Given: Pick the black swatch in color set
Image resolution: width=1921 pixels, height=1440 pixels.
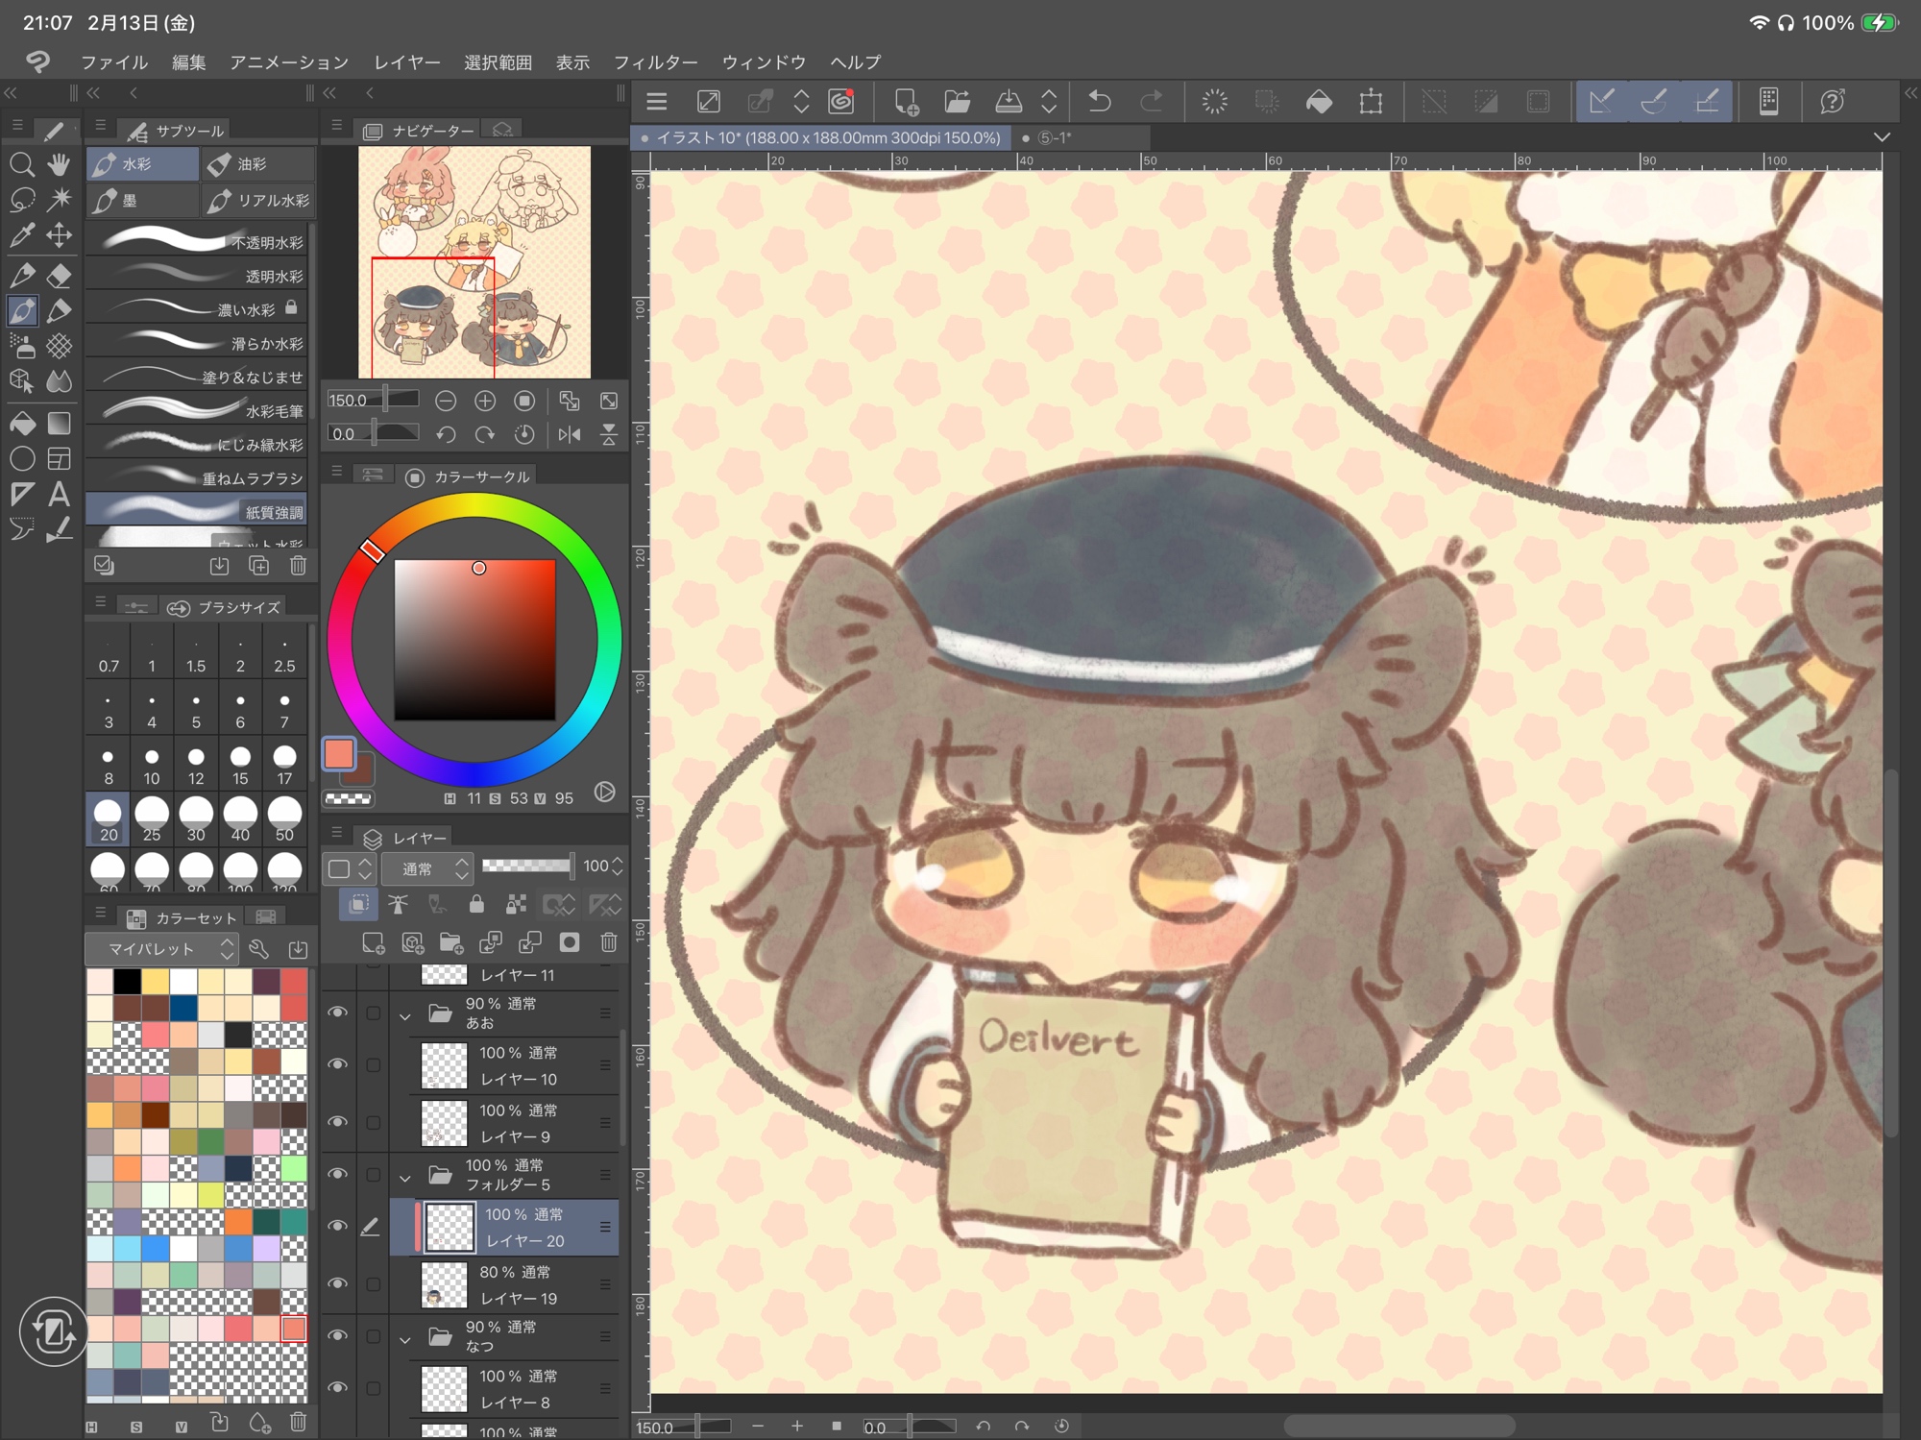Looking at the screenshot, I should pyautogui.click(x=127, y=981).
